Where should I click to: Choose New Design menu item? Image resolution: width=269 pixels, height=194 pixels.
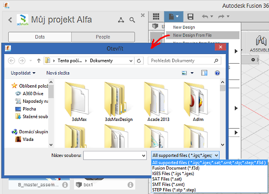point(184,27)
